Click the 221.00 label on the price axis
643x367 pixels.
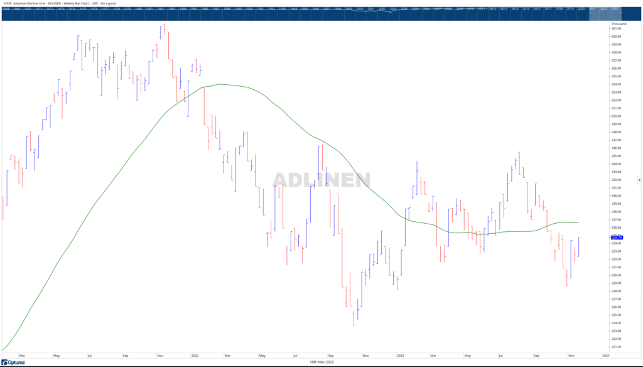(615, 347)
